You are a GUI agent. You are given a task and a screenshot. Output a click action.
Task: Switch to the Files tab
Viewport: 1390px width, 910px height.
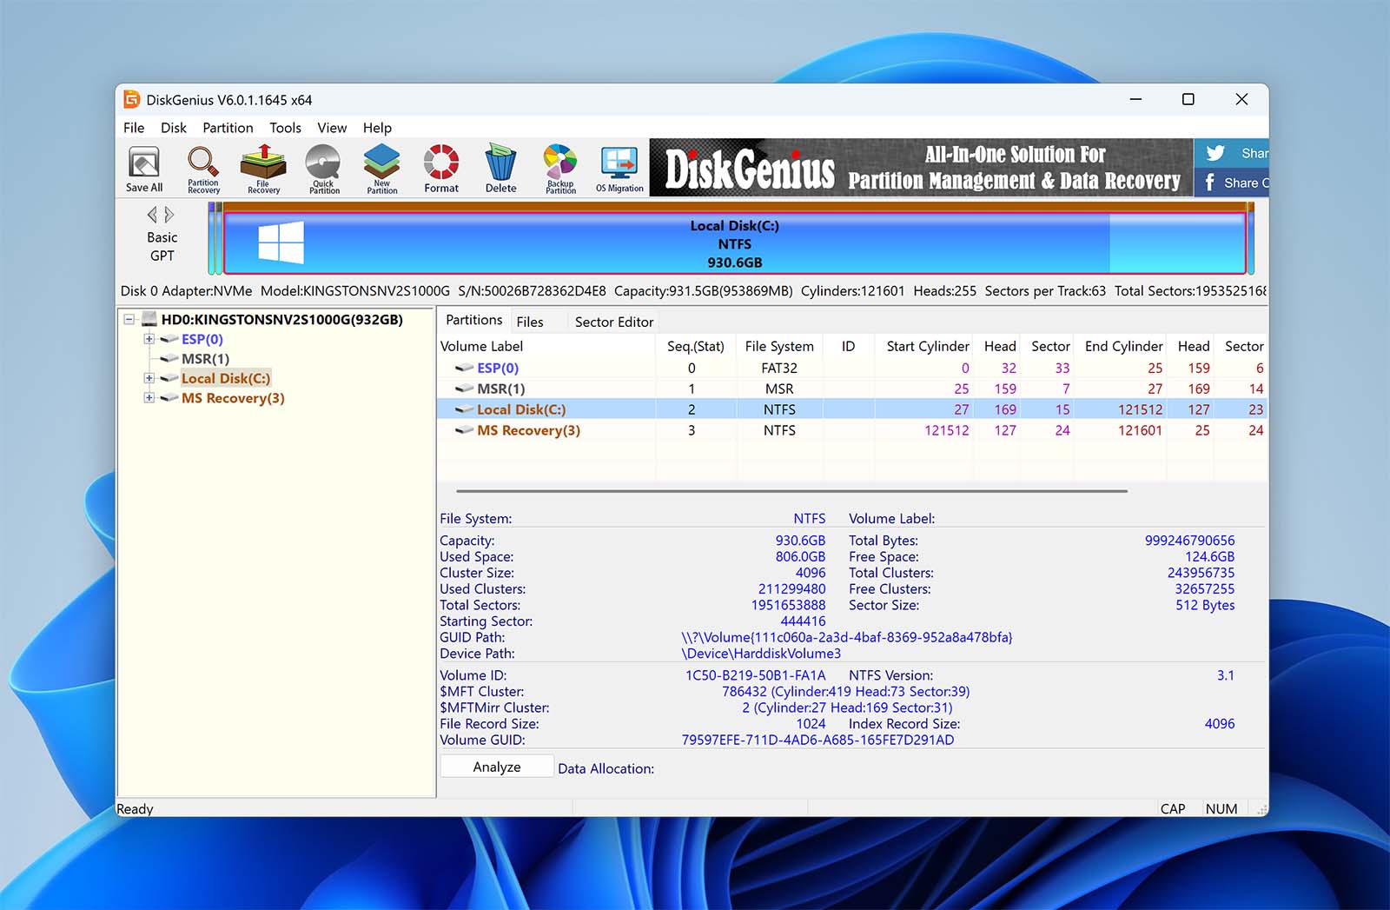coord(530,322)
